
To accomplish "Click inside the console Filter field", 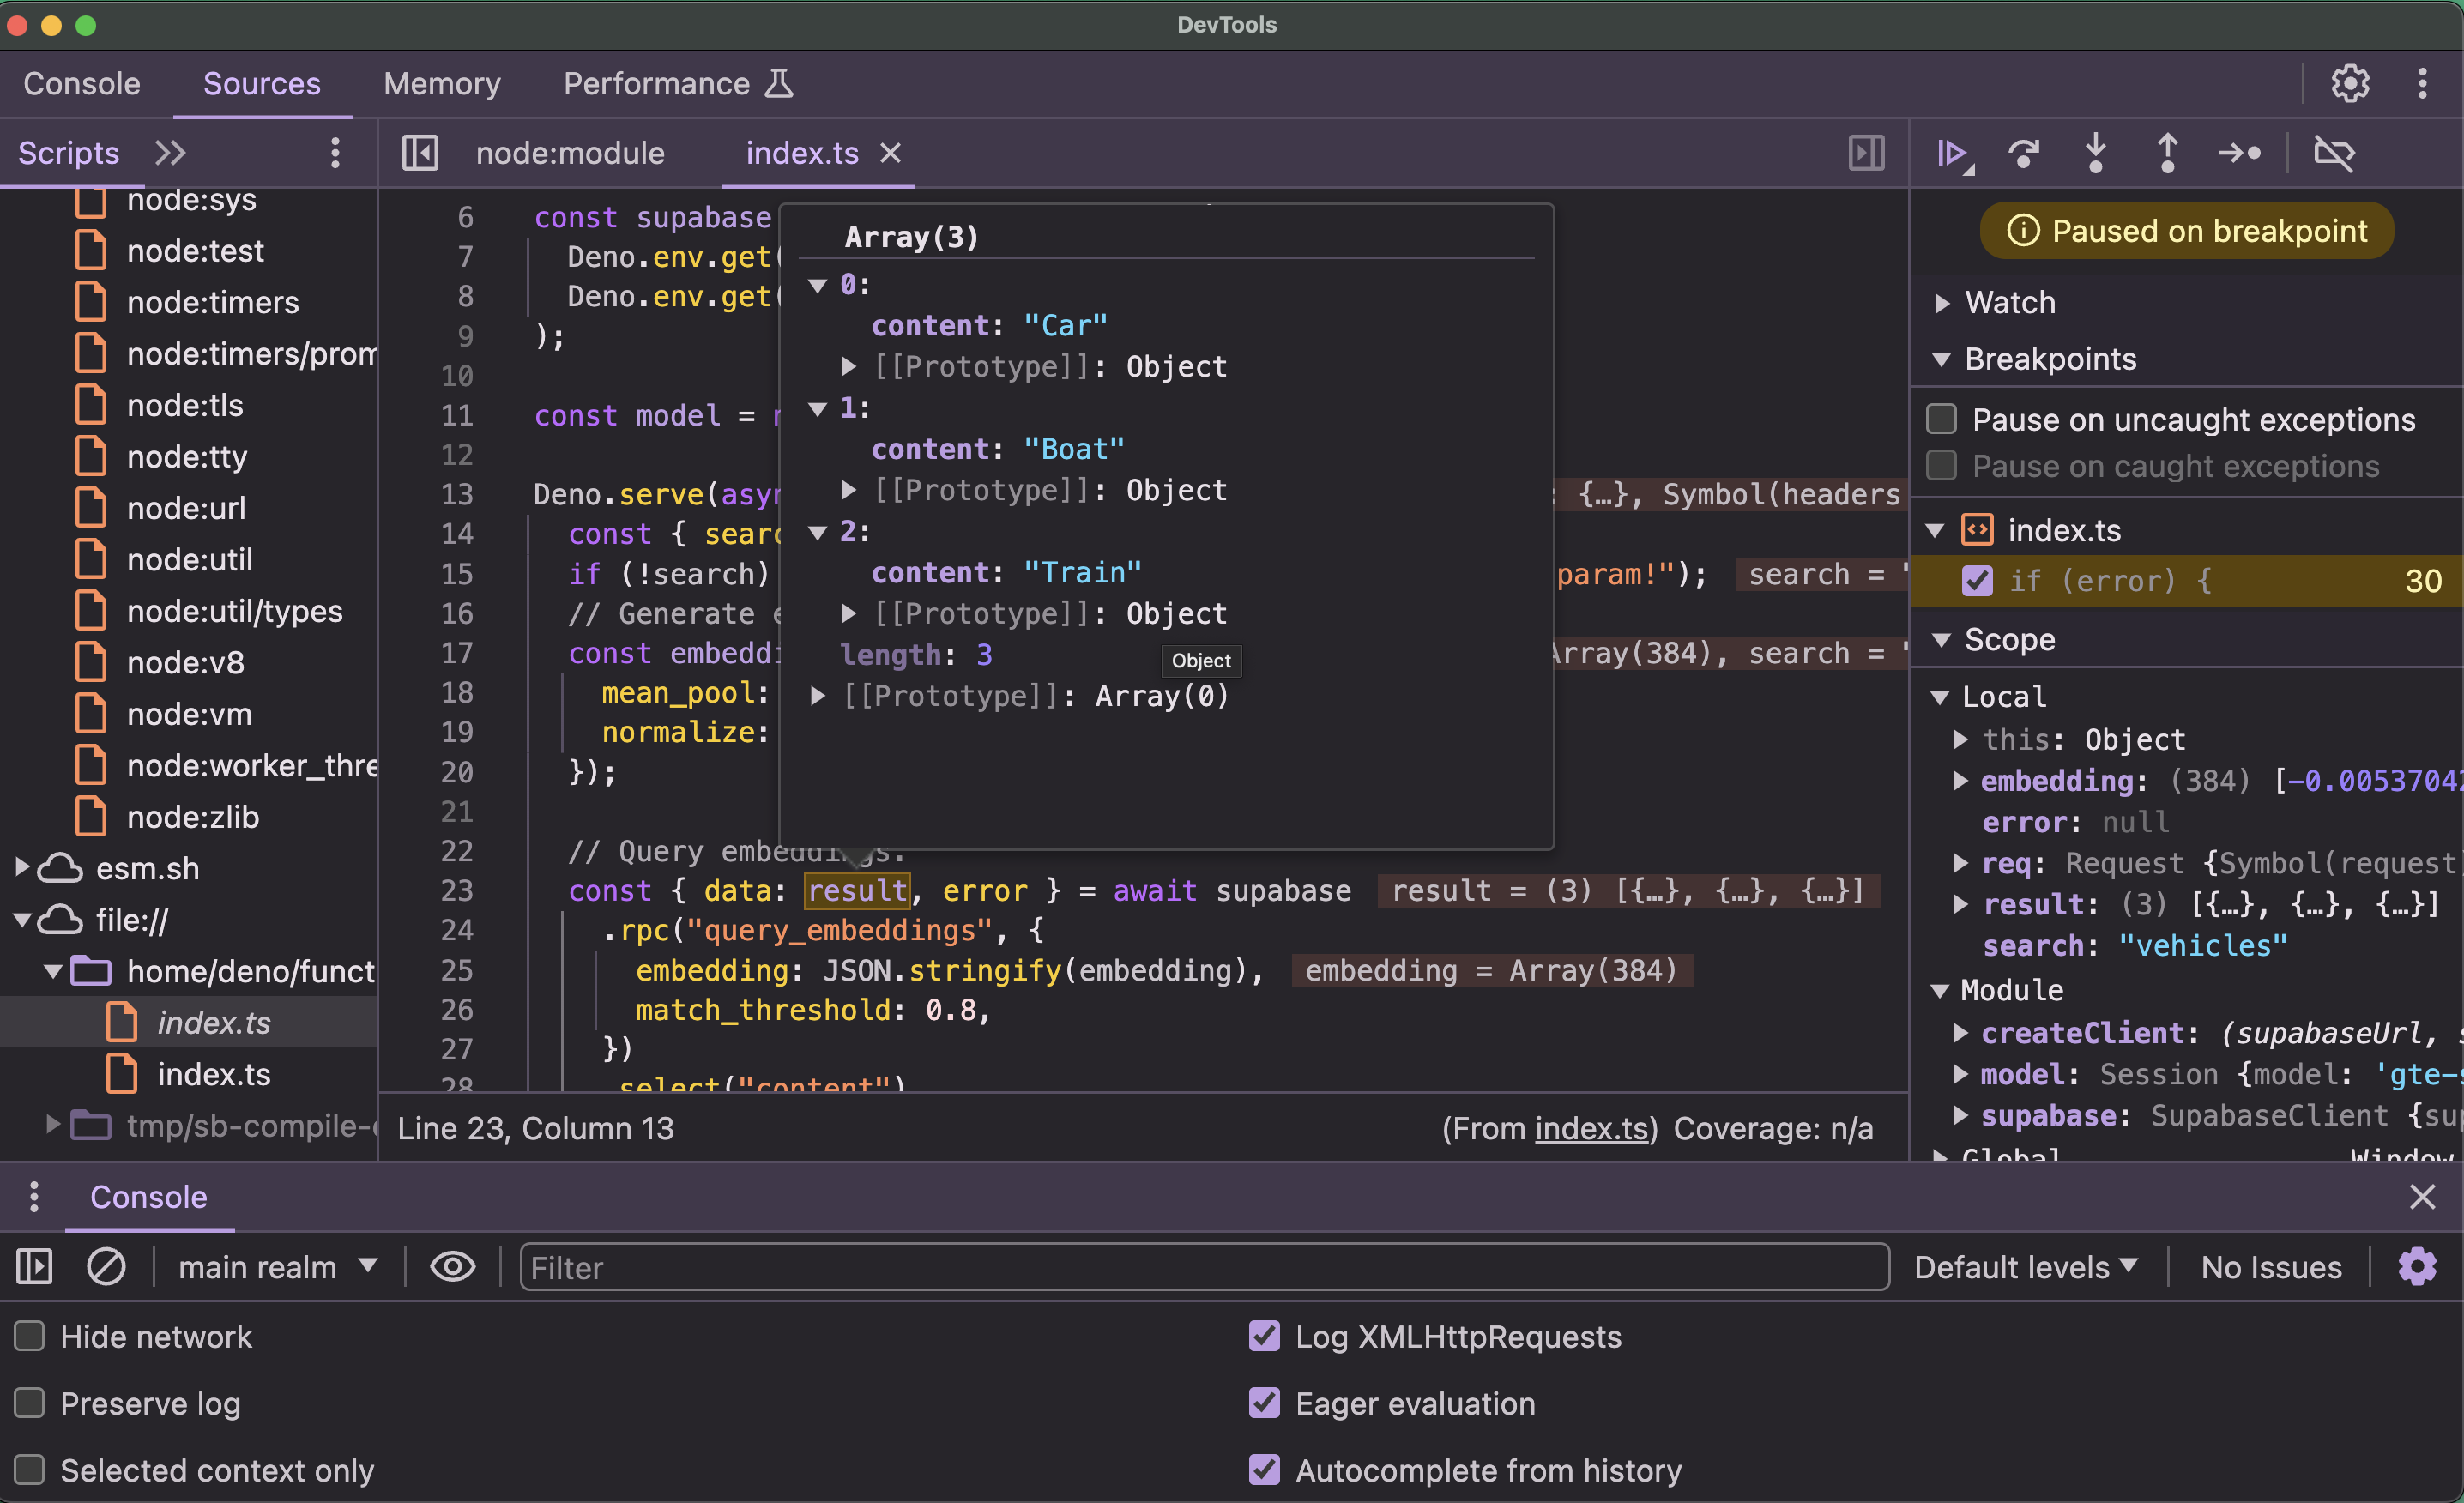I will point(1200,1267).
